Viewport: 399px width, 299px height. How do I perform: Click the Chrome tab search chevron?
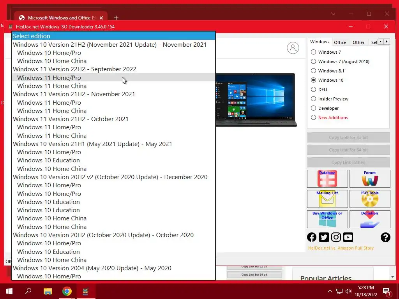point(333,14)
